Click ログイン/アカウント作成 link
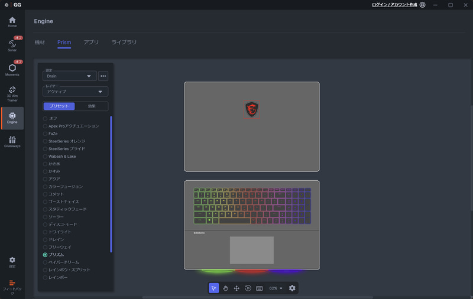The height and width of the screenshot is (299, 473). (x=394, y=5)
